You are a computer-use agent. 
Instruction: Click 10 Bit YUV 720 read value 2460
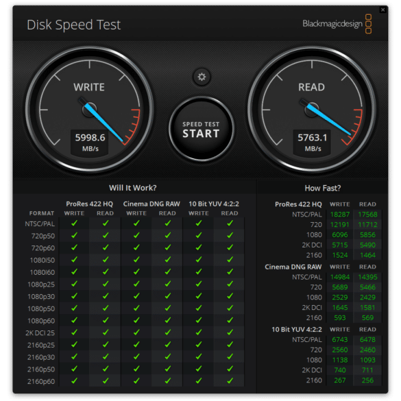point(367,350)
